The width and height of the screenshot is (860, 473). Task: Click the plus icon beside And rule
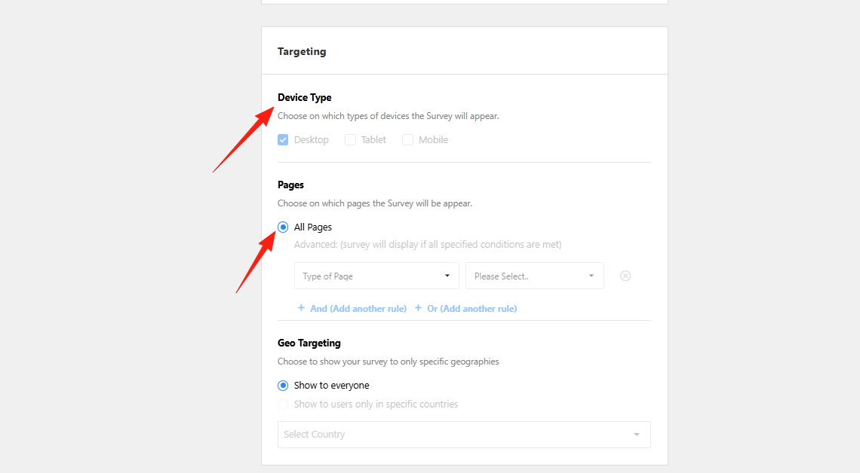pyautogui.click(x=301, y=308)
